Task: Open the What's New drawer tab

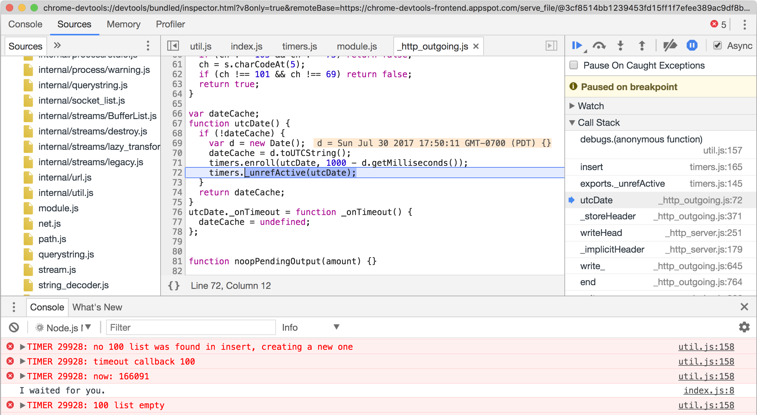Action: (97, 307)
